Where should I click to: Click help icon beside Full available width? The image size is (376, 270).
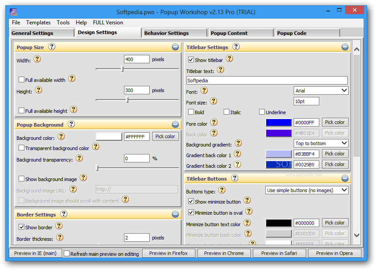coord(72,78)
